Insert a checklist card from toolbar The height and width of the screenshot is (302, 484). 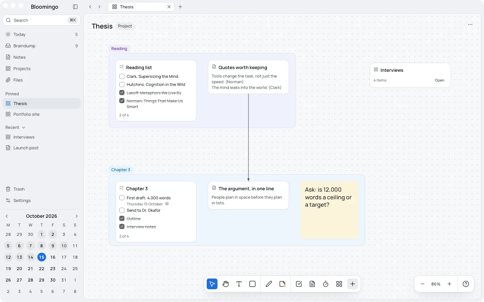[x=299, y=284]
